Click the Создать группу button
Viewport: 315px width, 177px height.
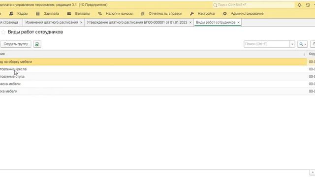pos(16,44)
